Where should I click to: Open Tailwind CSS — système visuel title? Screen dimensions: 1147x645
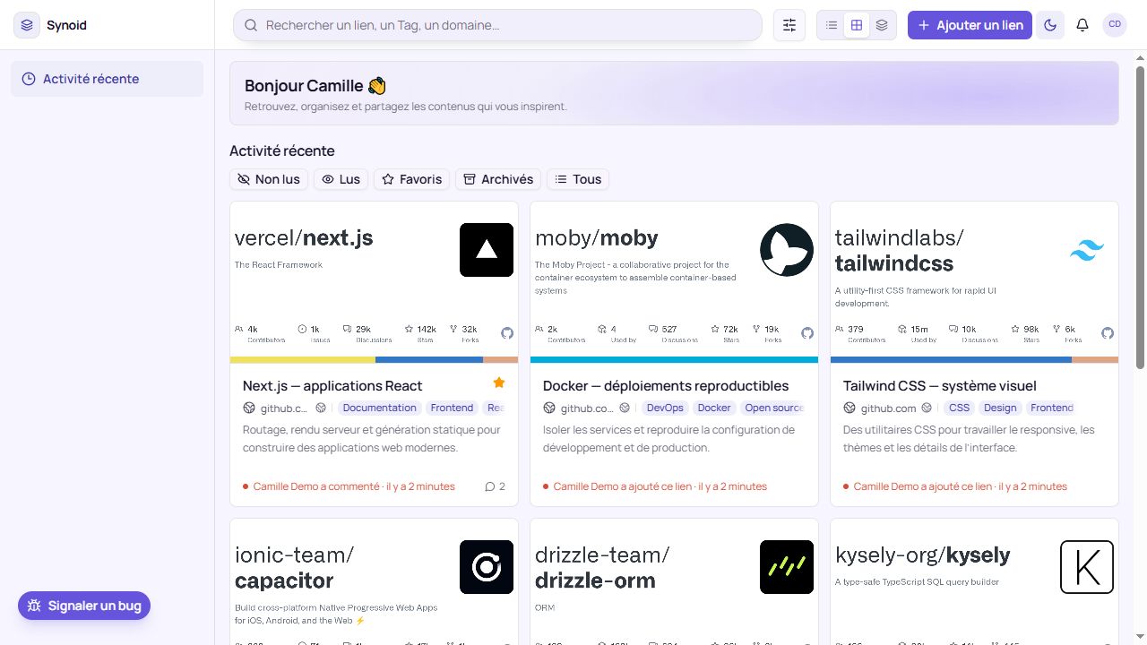940,386
